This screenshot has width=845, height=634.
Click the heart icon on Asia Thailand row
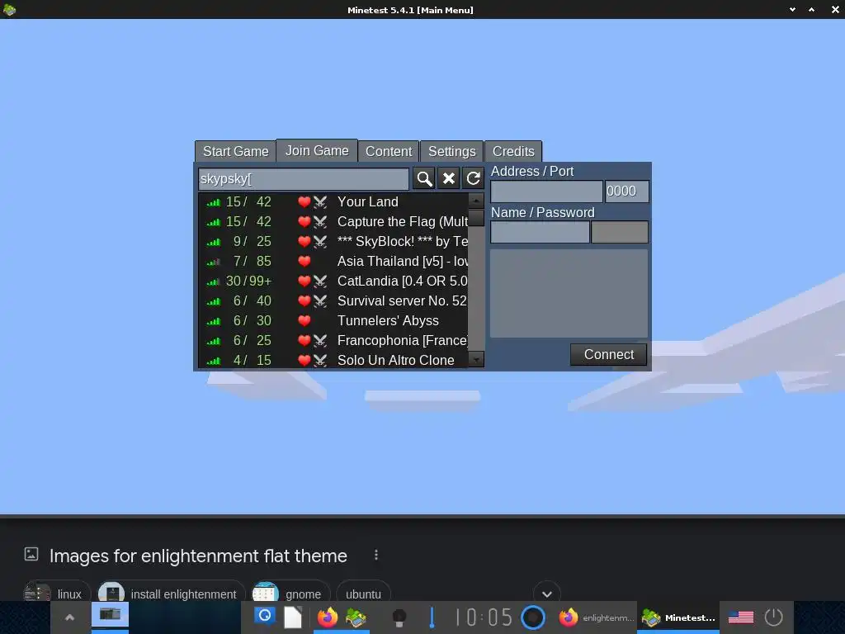304,262
